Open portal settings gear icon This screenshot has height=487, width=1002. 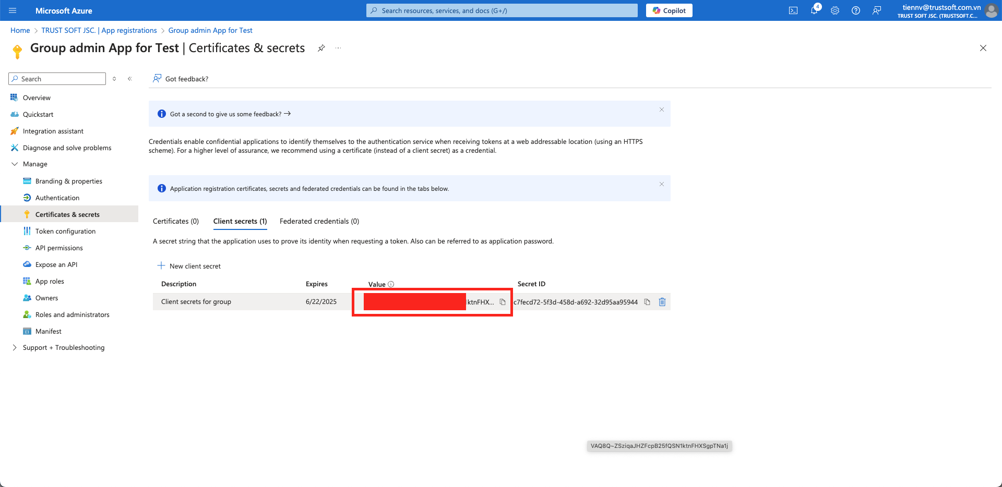coord(835,10)
